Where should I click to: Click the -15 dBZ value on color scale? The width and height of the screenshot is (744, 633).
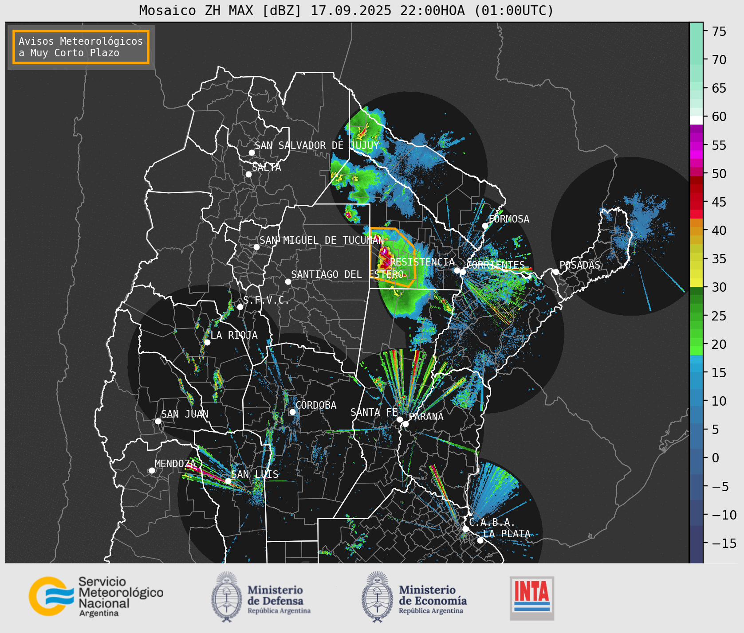coord(724,543)
